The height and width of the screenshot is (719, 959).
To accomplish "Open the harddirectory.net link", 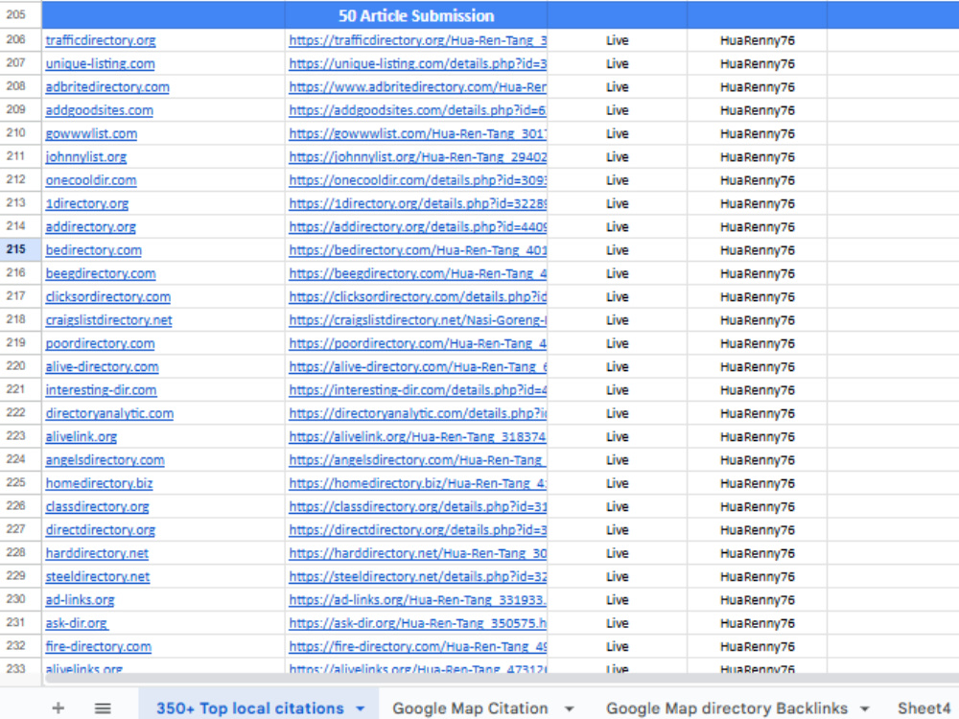I will point(97,553).
